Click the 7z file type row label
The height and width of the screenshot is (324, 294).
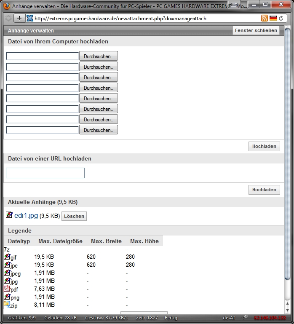pyautogui.click(x=7, y=249)
